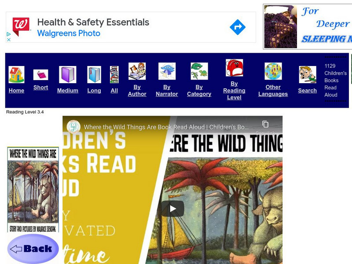Click the By Category reptiles icon
The image size is (352, 264).
pos(199,71)
